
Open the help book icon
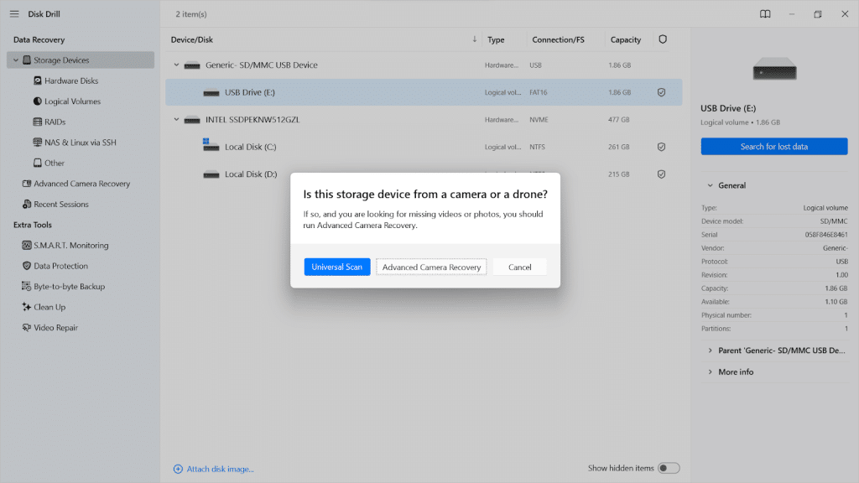tap(765, 14)
